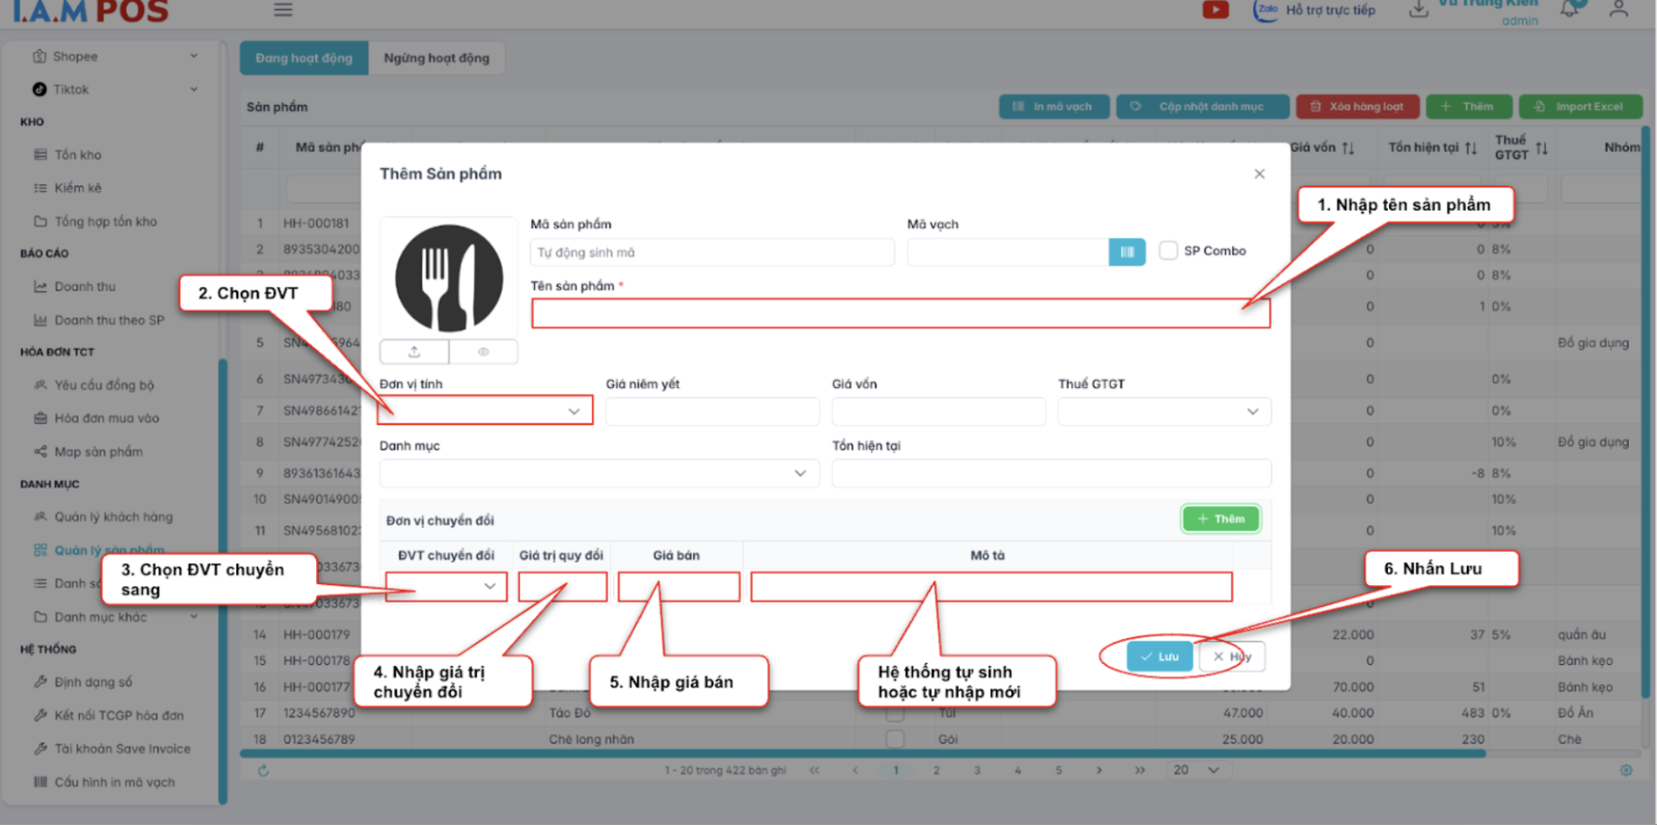The width and height of the screenshot is (1657, 825).
Task: Open the notification bell icon
Action: point(1570,10)
